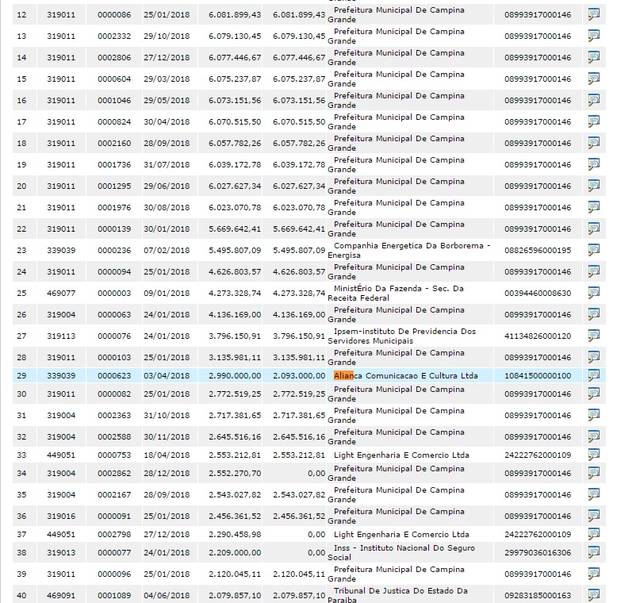Click CNPJ 00394460008630
The image size is (617, 603).
pyautogui.click(x=538, y=294)
